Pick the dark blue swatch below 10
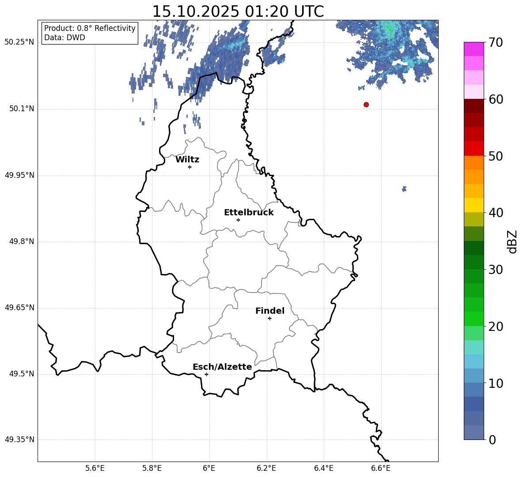The image size is (523, 477). (x=474, y=404)
